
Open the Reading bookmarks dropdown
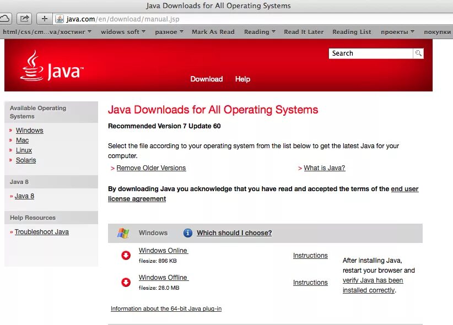click(x=260, y=32)
